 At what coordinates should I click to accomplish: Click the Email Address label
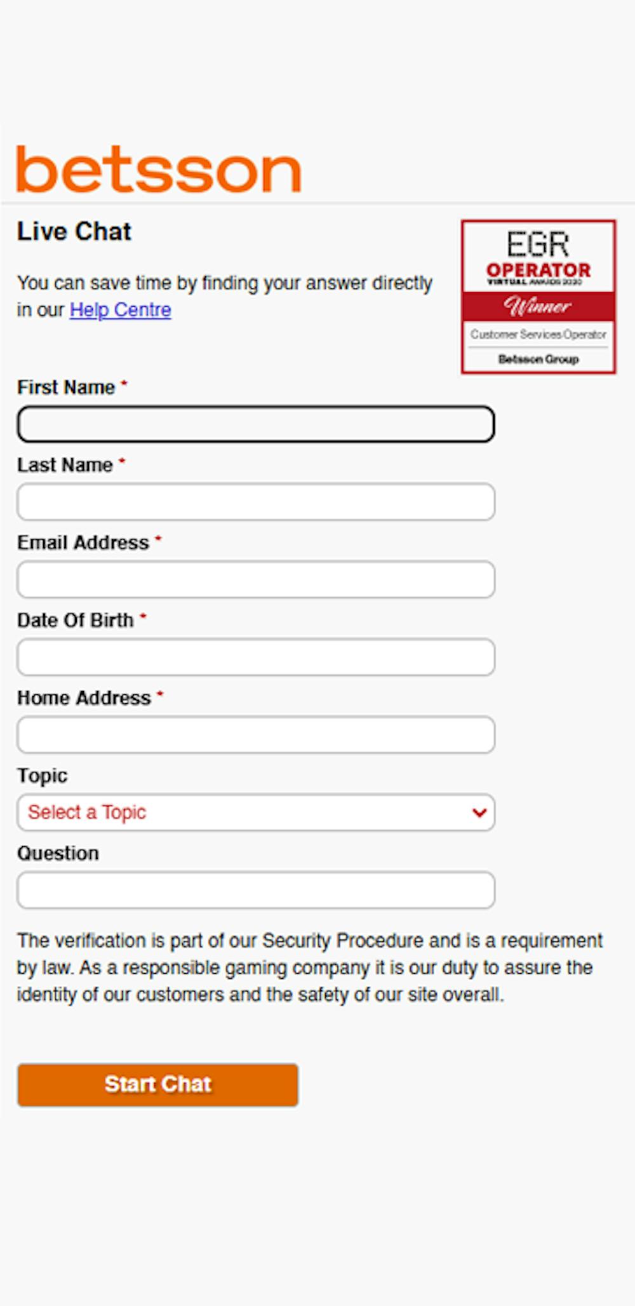click(x=83, y=542)
